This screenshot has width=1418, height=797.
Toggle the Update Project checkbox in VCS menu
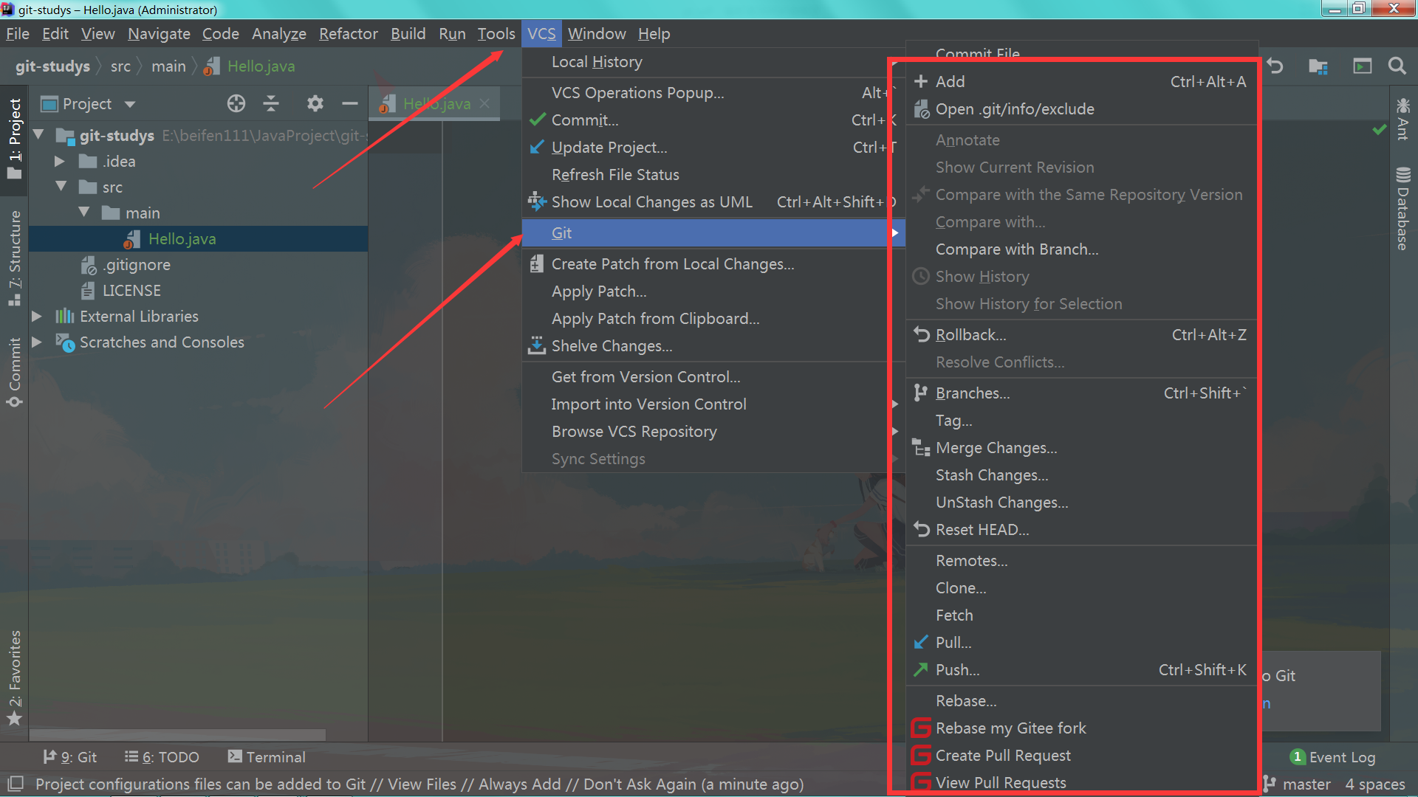[608, 147]
